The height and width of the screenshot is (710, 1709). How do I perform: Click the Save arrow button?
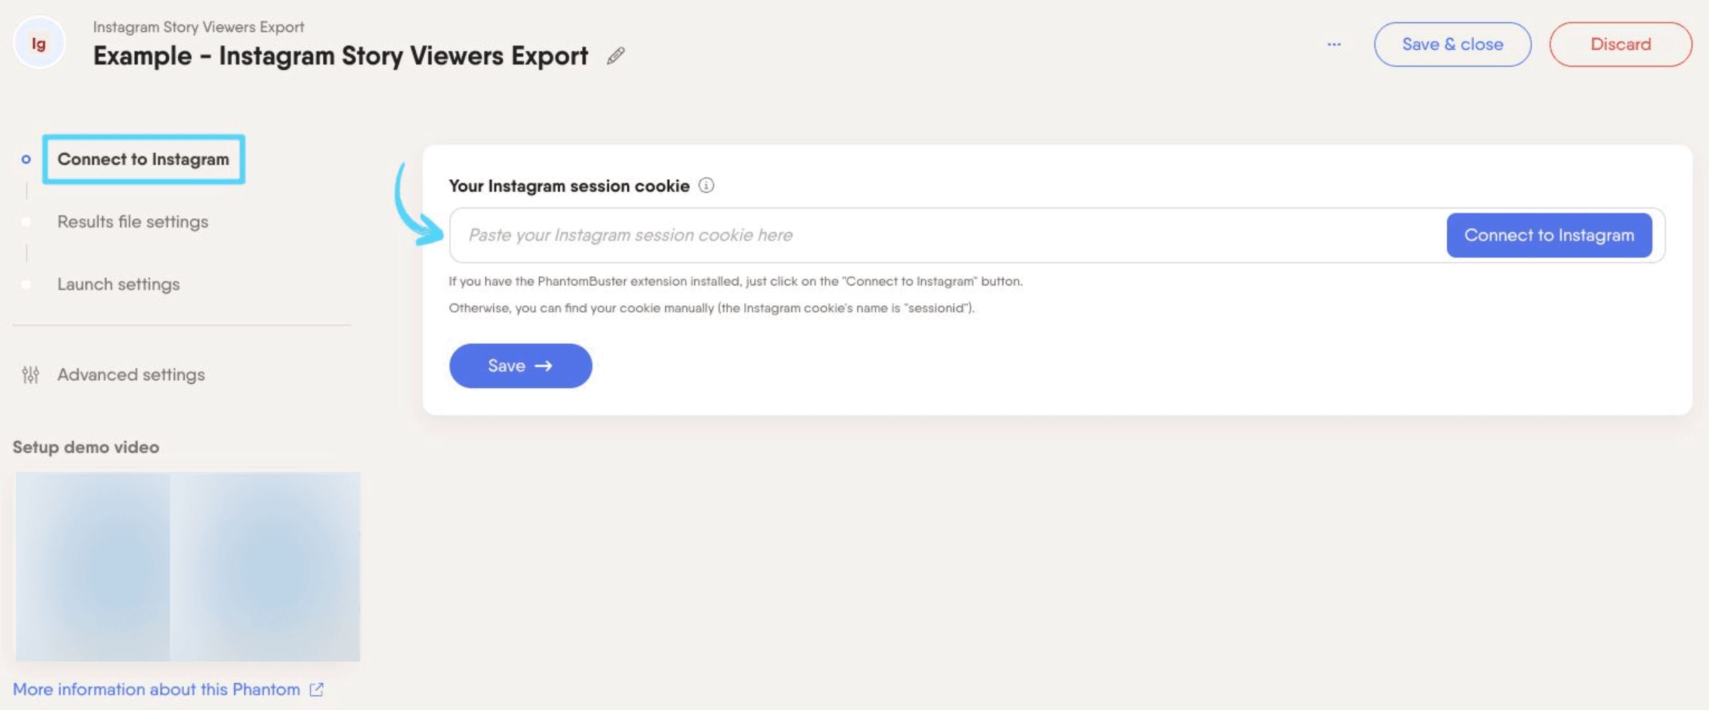click(x=521, y=366)
